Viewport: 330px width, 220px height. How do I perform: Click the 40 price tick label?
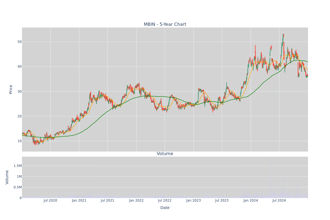click(20, 67)
